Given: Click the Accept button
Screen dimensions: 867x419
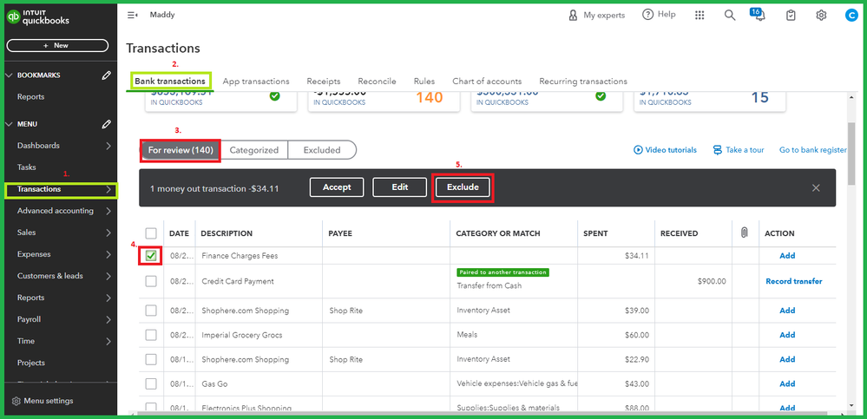Looking at the screenshot, I should (x=337, y=187).
